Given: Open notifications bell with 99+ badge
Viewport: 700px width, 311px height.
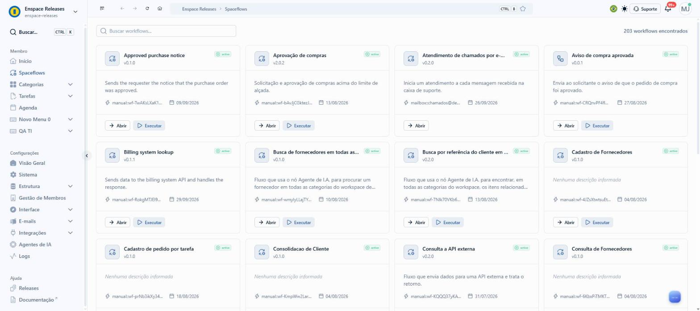Looking at the screenshot, I should 668,9.
